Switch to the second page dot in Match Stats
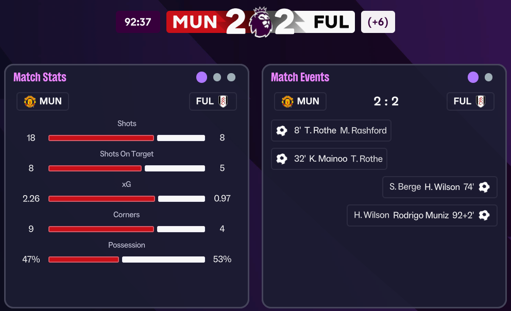Image resolution: width=511 pixels, height=311 pixels. 217,77
